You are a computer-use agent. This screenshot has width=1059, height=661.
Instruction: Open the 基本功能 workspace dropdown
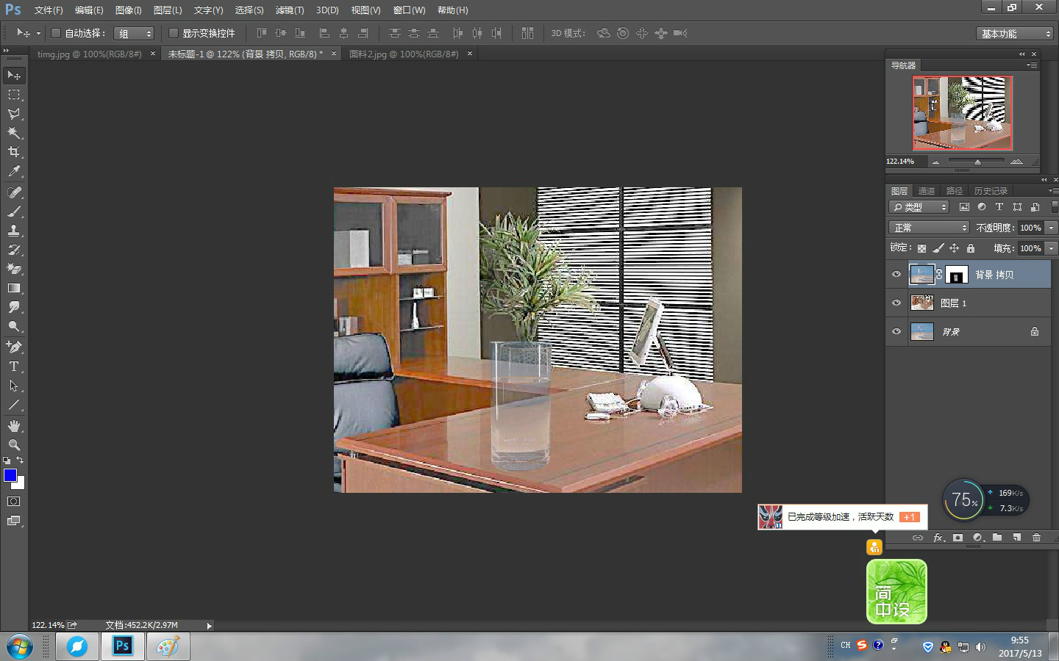tap(1015, 34)
